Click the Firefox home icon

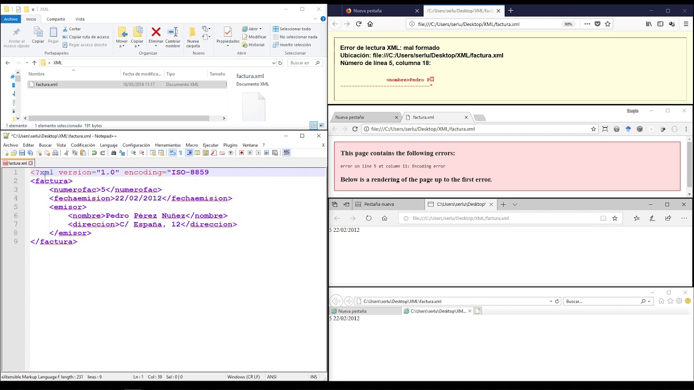(x=370, y=24)
